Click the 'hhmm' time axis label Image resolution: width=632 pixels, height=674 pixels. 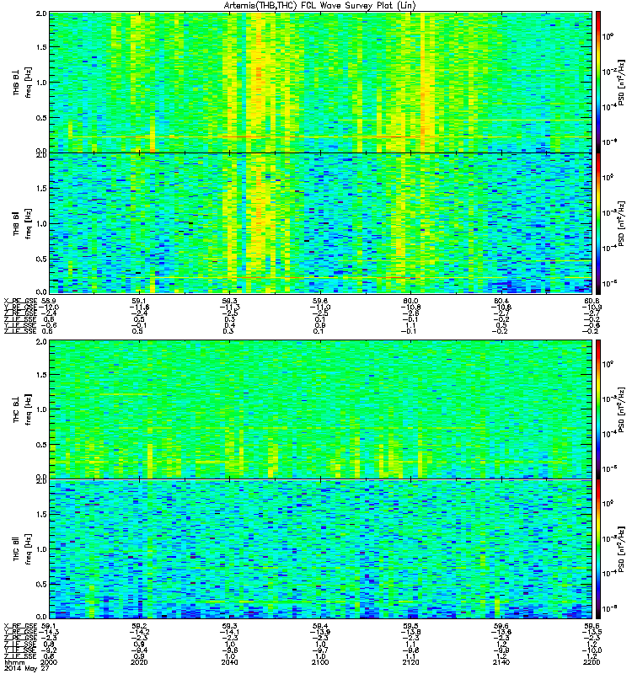click(x=14, y=662)
